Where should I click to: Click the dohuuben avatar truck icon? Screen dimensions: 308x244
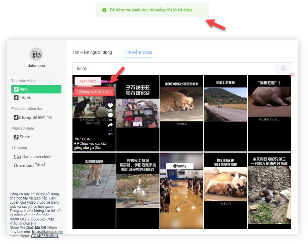(36, 54)
